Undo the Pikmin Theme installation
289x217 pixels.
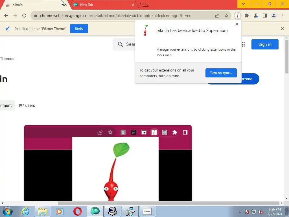[x=79, y=29]
